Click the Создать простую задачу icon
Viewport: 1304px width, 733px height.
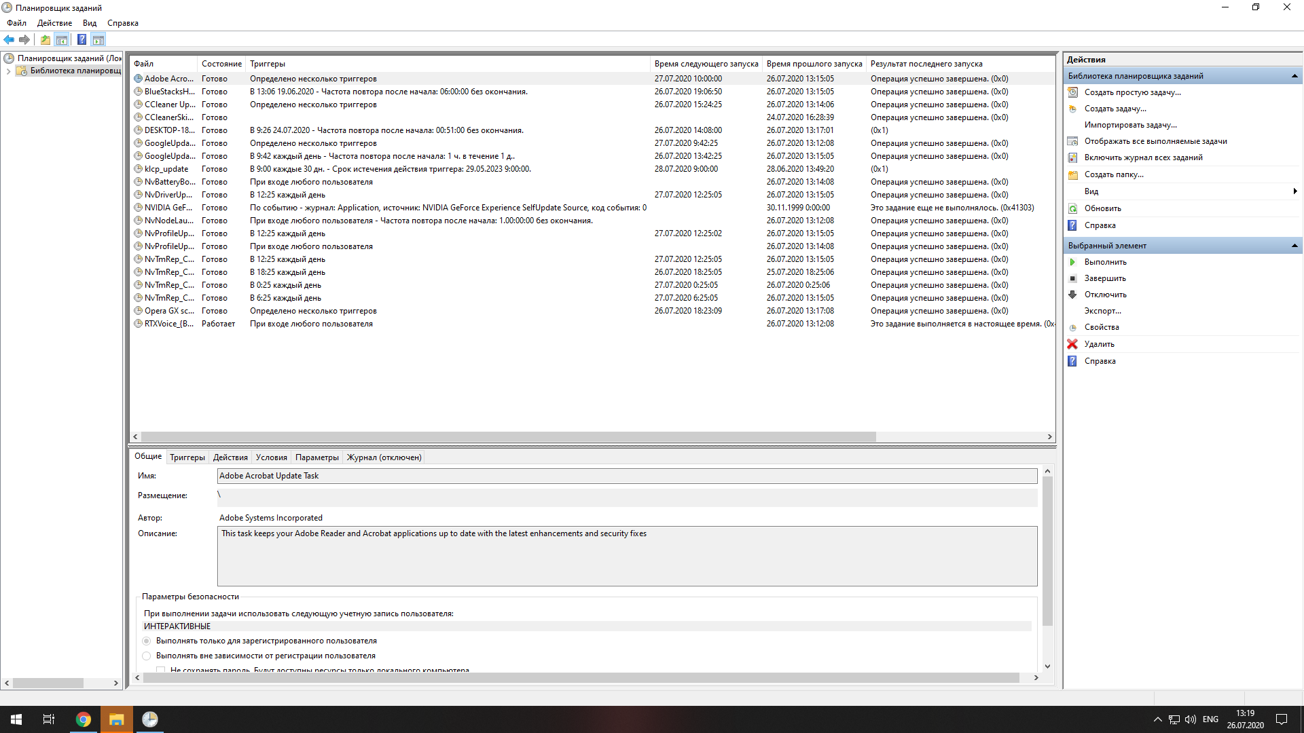click(1073, 92)
